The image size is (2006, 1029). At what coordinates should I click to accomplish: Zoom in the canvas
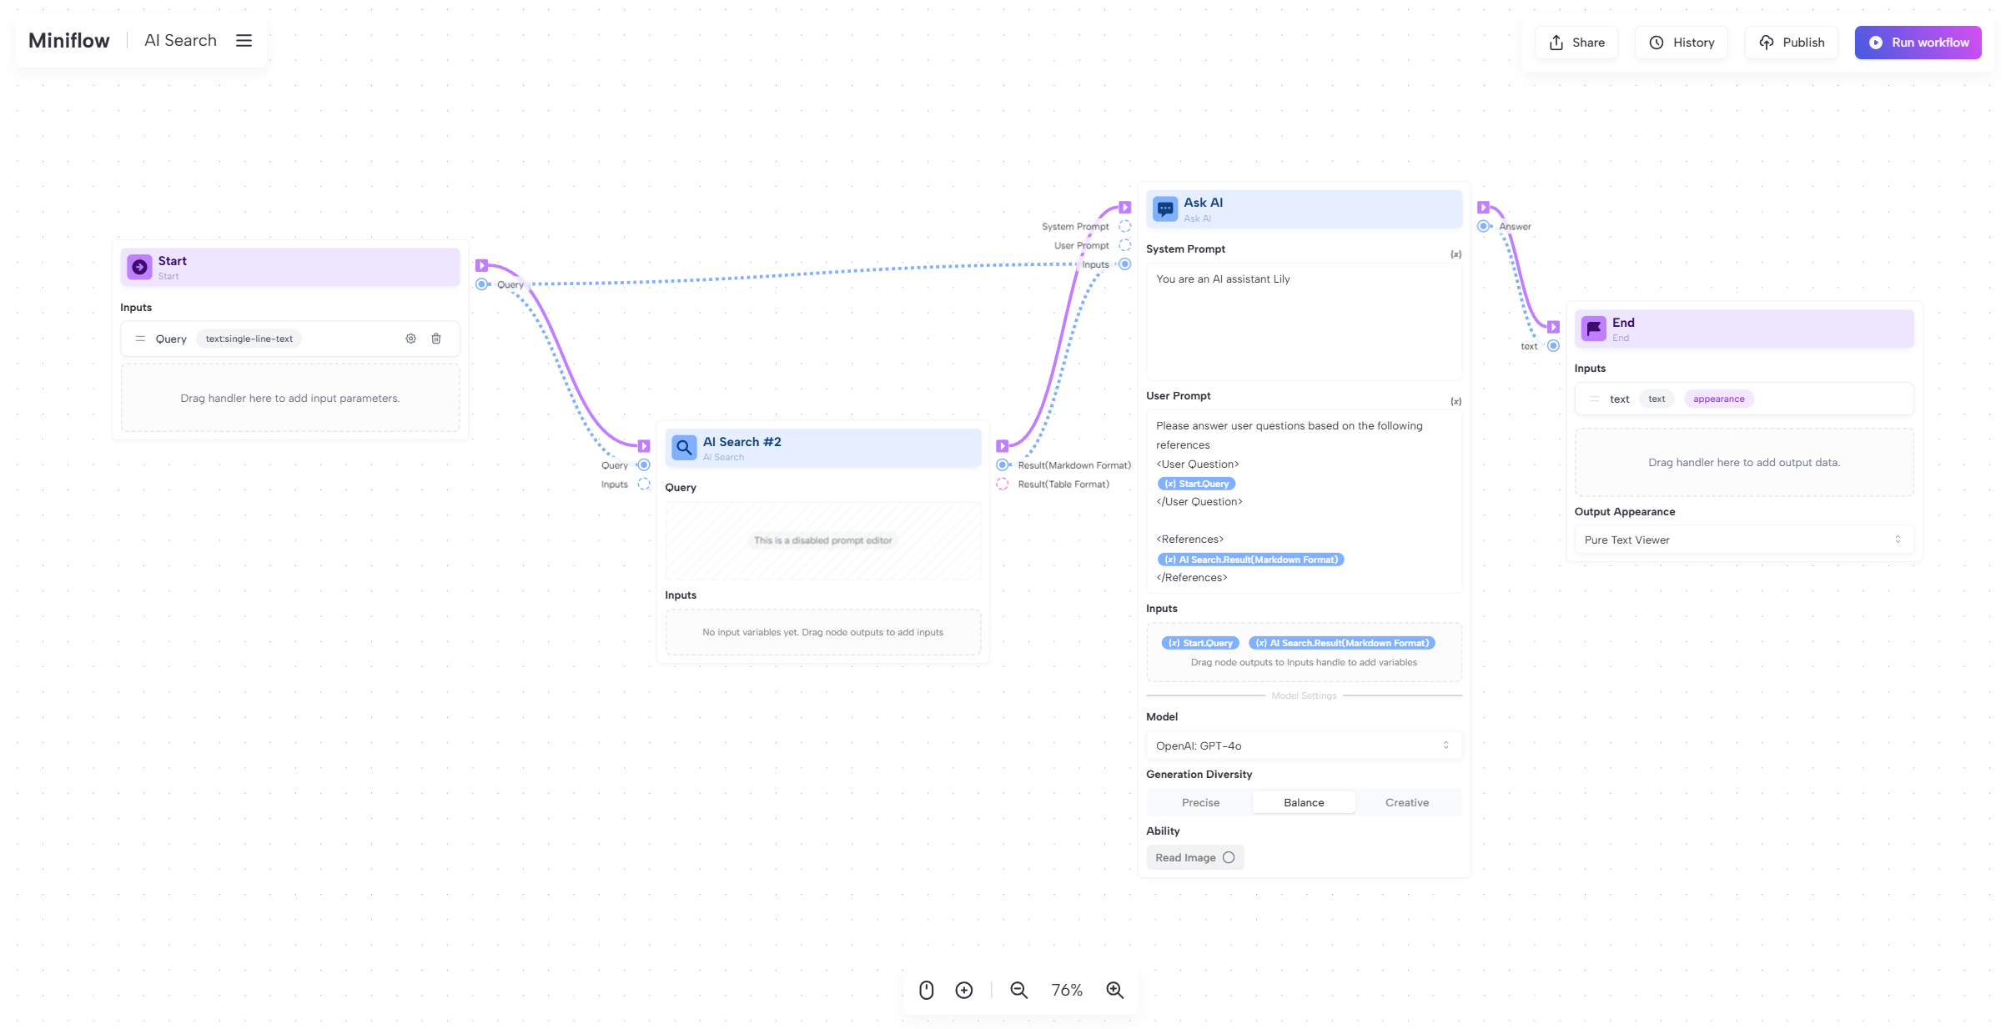click(x=1115, y=990)
